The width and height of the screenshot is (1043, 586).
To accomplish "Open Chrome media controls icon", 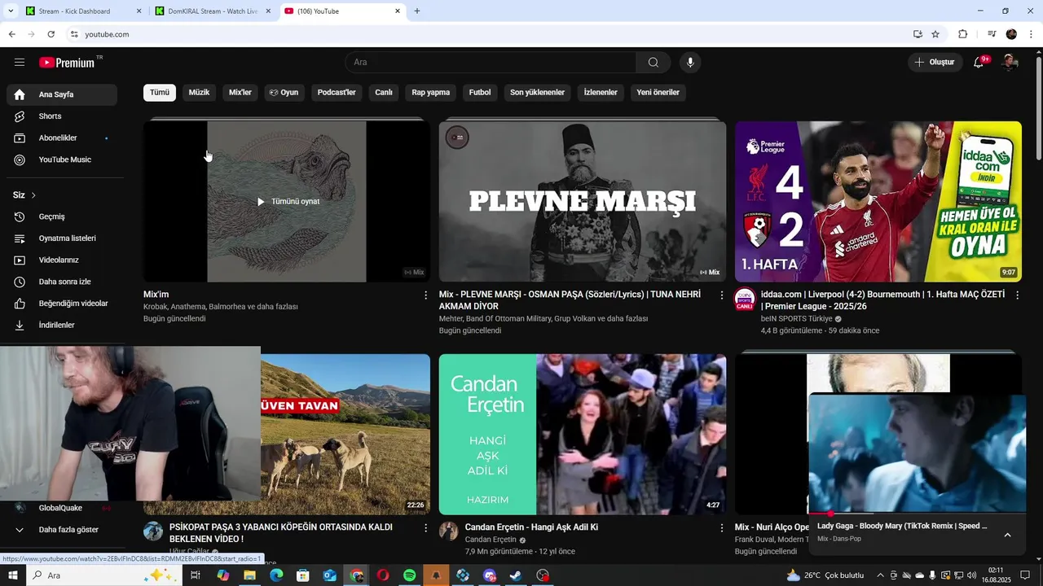I will point(992,34).
